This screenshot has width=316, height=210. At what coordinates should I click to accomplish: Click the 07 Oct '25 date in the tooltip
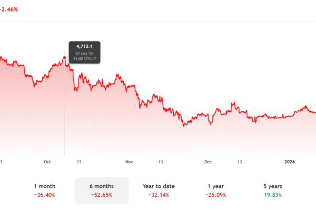[84, 54]
